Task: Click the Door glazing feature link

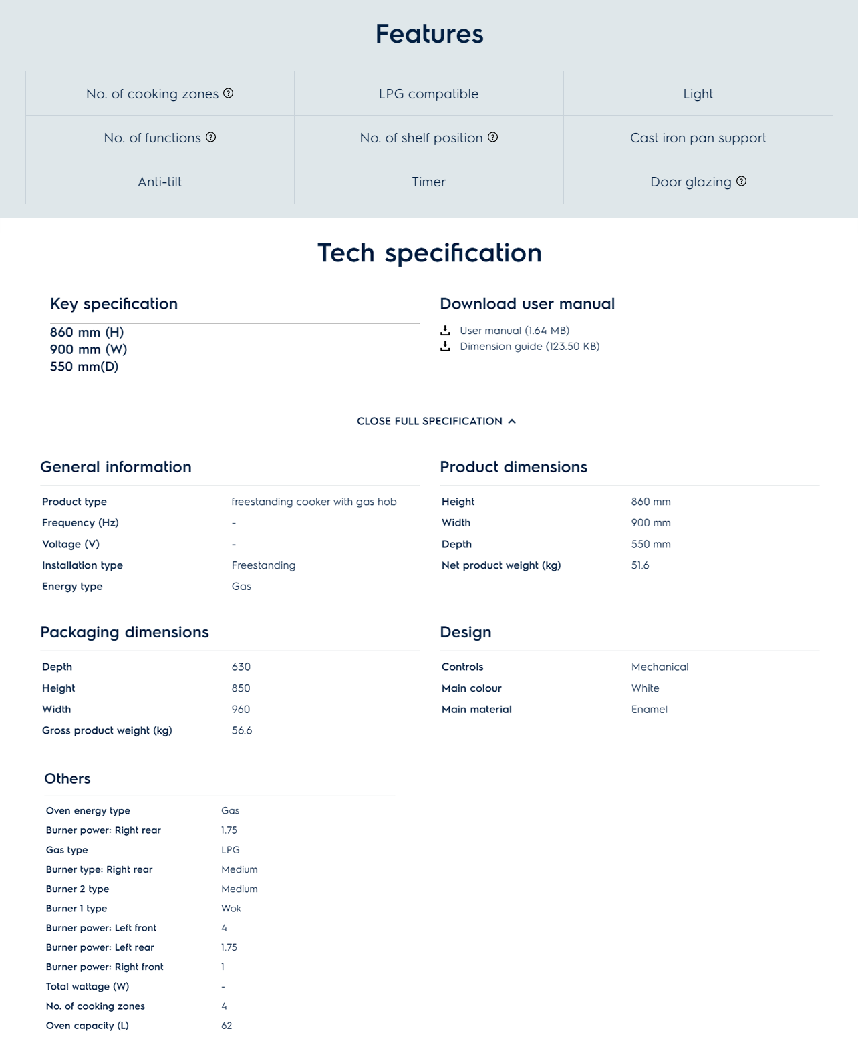Action: point(691,182)
